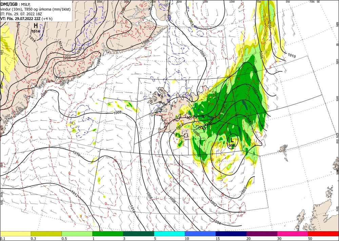Click the '998' isobar label

point(248,121)
